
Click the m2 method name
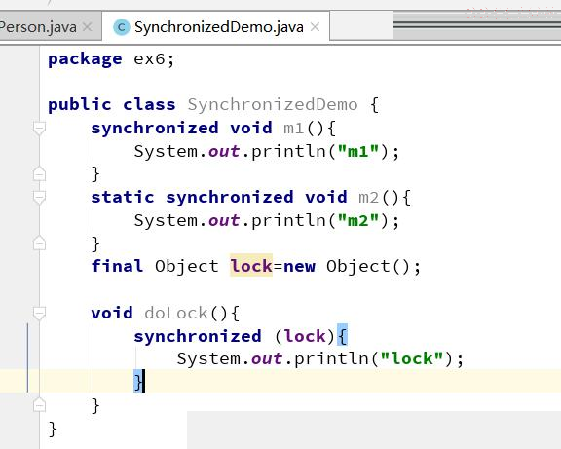coord(368,197)
